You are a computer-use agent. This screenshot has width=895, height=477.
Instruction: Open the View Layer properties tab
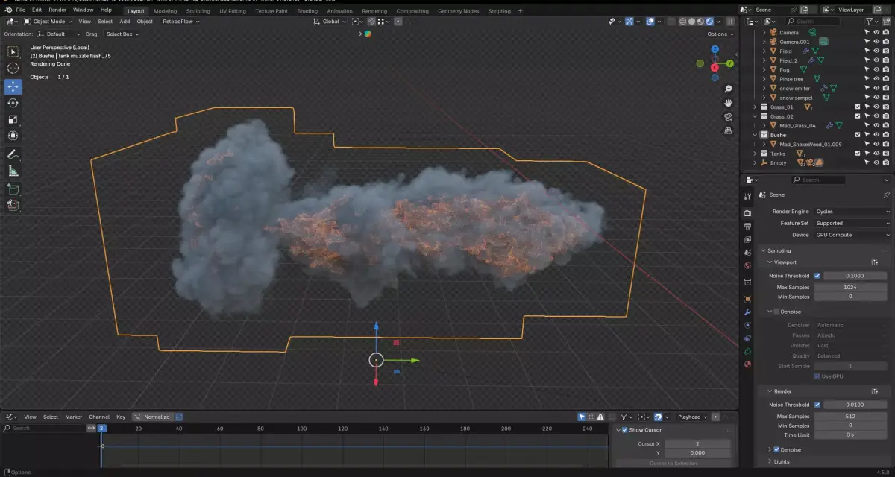pos(747,239)
